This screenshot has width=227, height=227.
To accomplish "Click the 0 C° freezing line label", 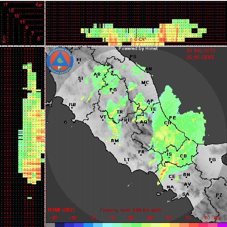I will [x=140, y=39].
